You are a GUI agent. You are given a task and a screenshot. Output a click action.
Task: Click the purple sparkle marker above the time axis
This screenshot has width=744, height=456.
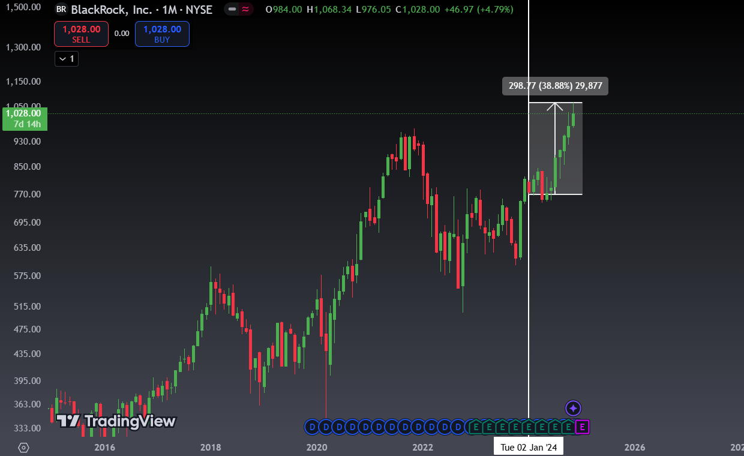tap(573, 409)
